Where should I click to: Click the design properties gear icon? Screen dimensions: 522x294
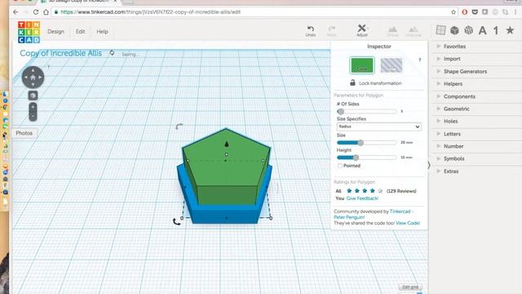[112, 52]
